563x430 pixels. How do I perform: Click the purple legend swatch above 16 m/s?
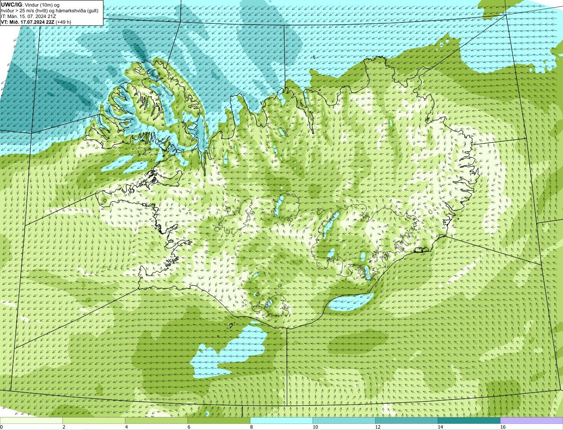click(x=532, y=420)
